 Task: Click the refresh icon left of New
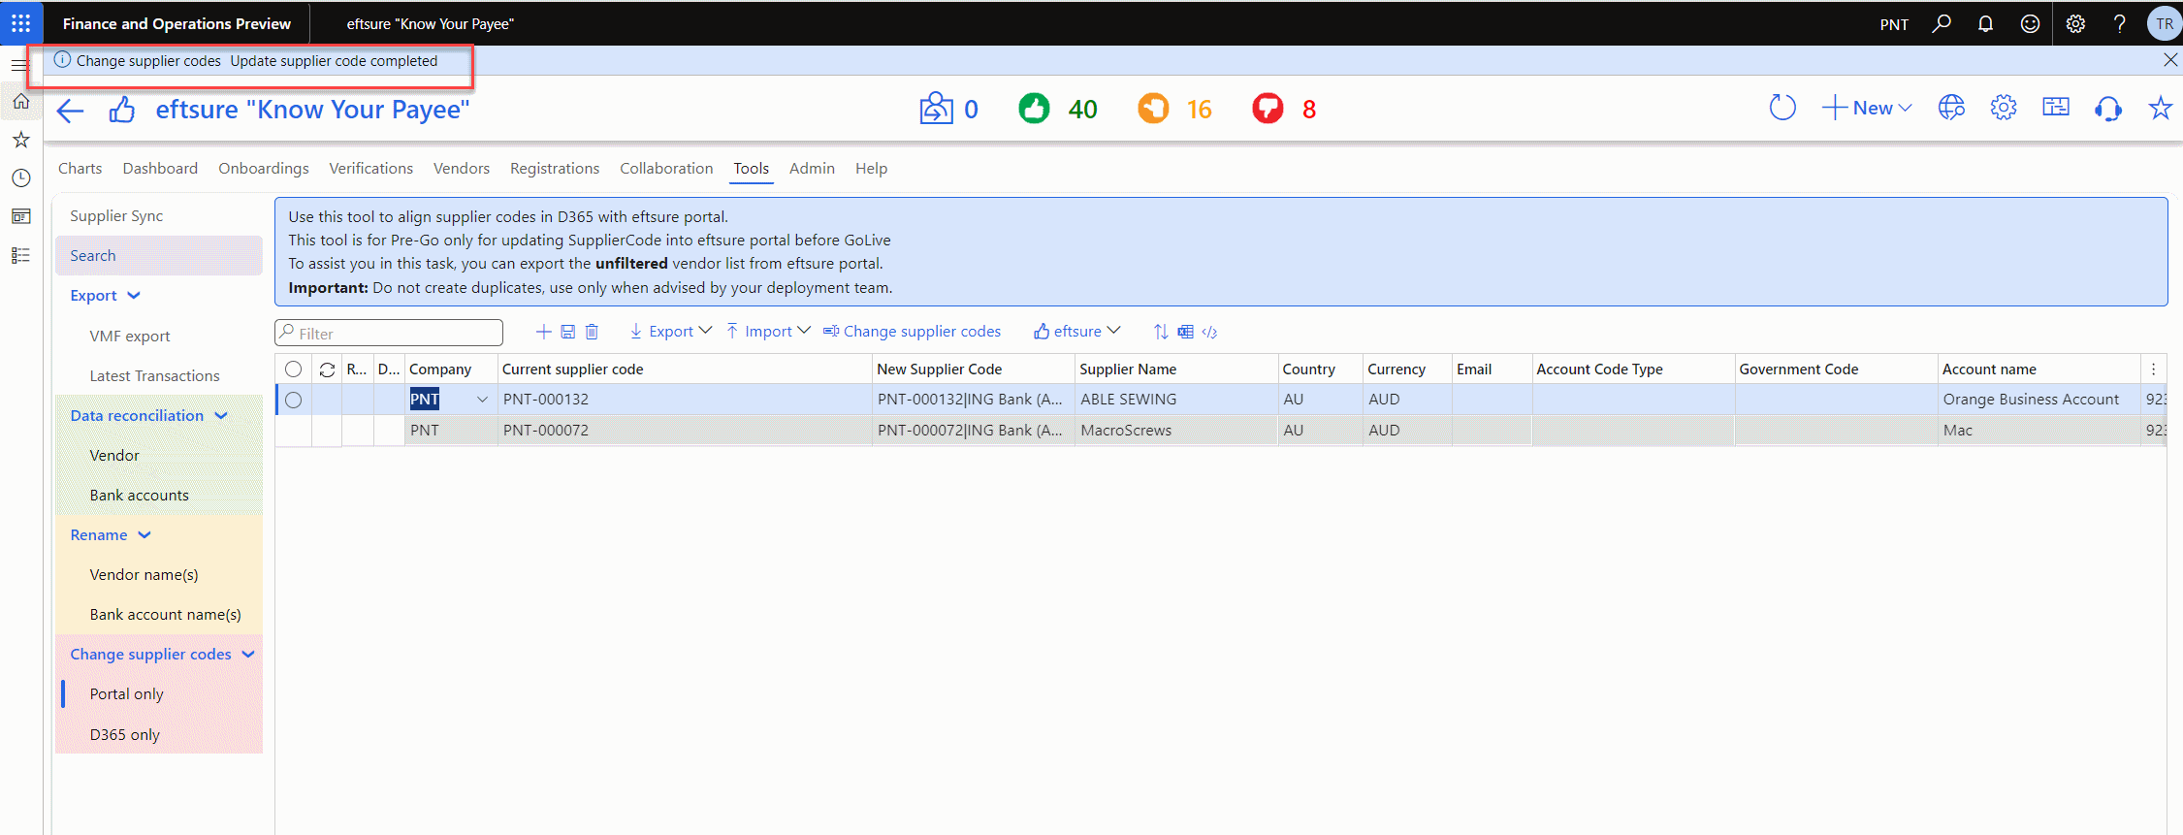(x=1782, y=108)
